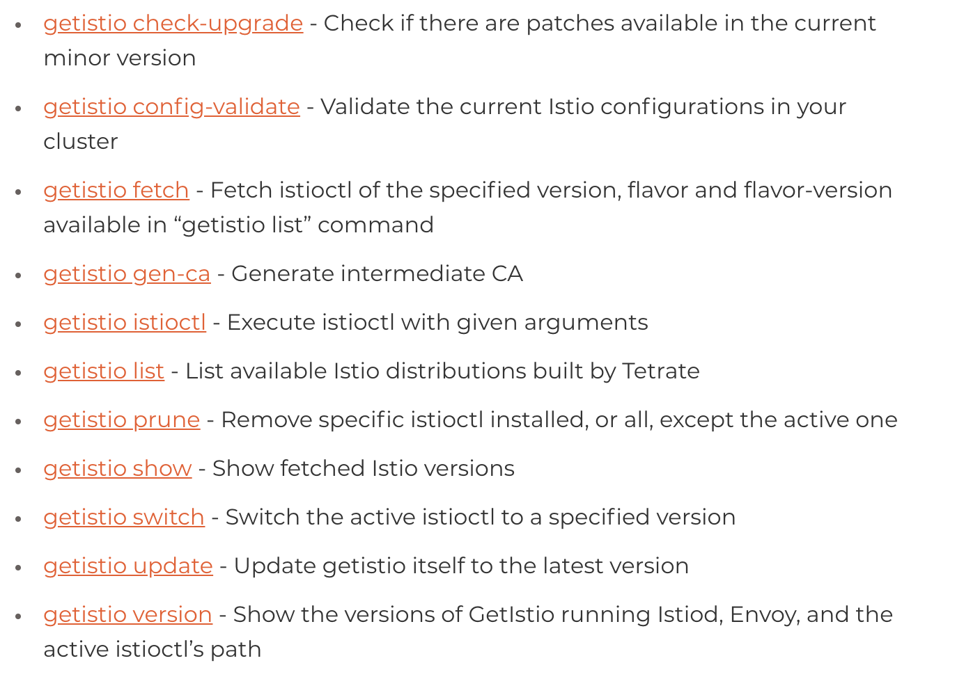Select the getistio show link
The height and width of the screenshot is (679, 957).
point(118,469)
